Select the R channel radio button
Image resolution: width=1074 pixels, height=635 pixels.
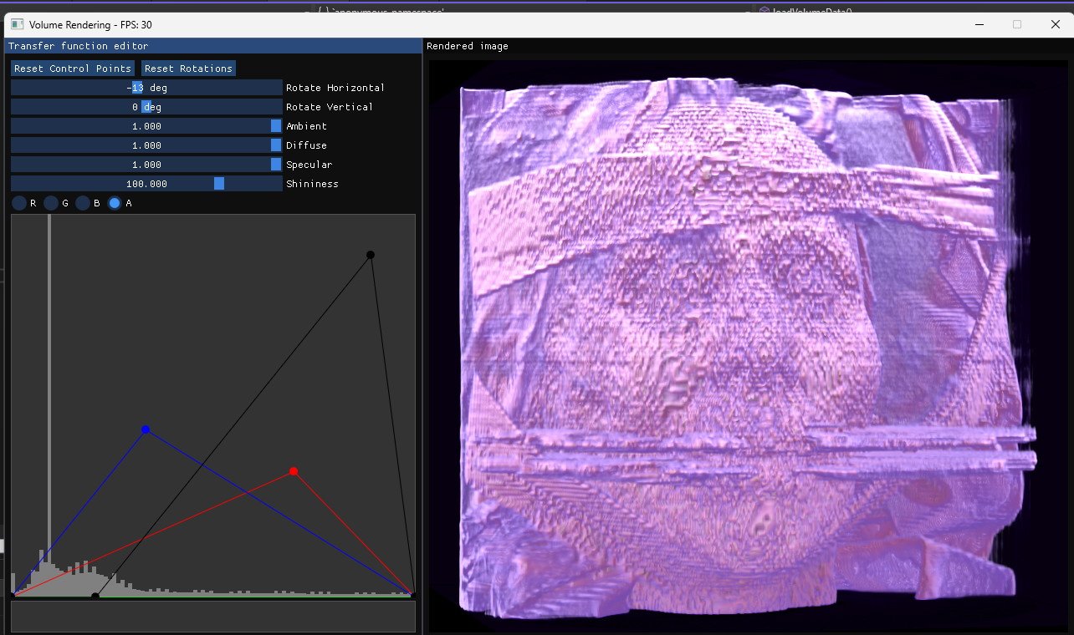[x=19, y=202]
